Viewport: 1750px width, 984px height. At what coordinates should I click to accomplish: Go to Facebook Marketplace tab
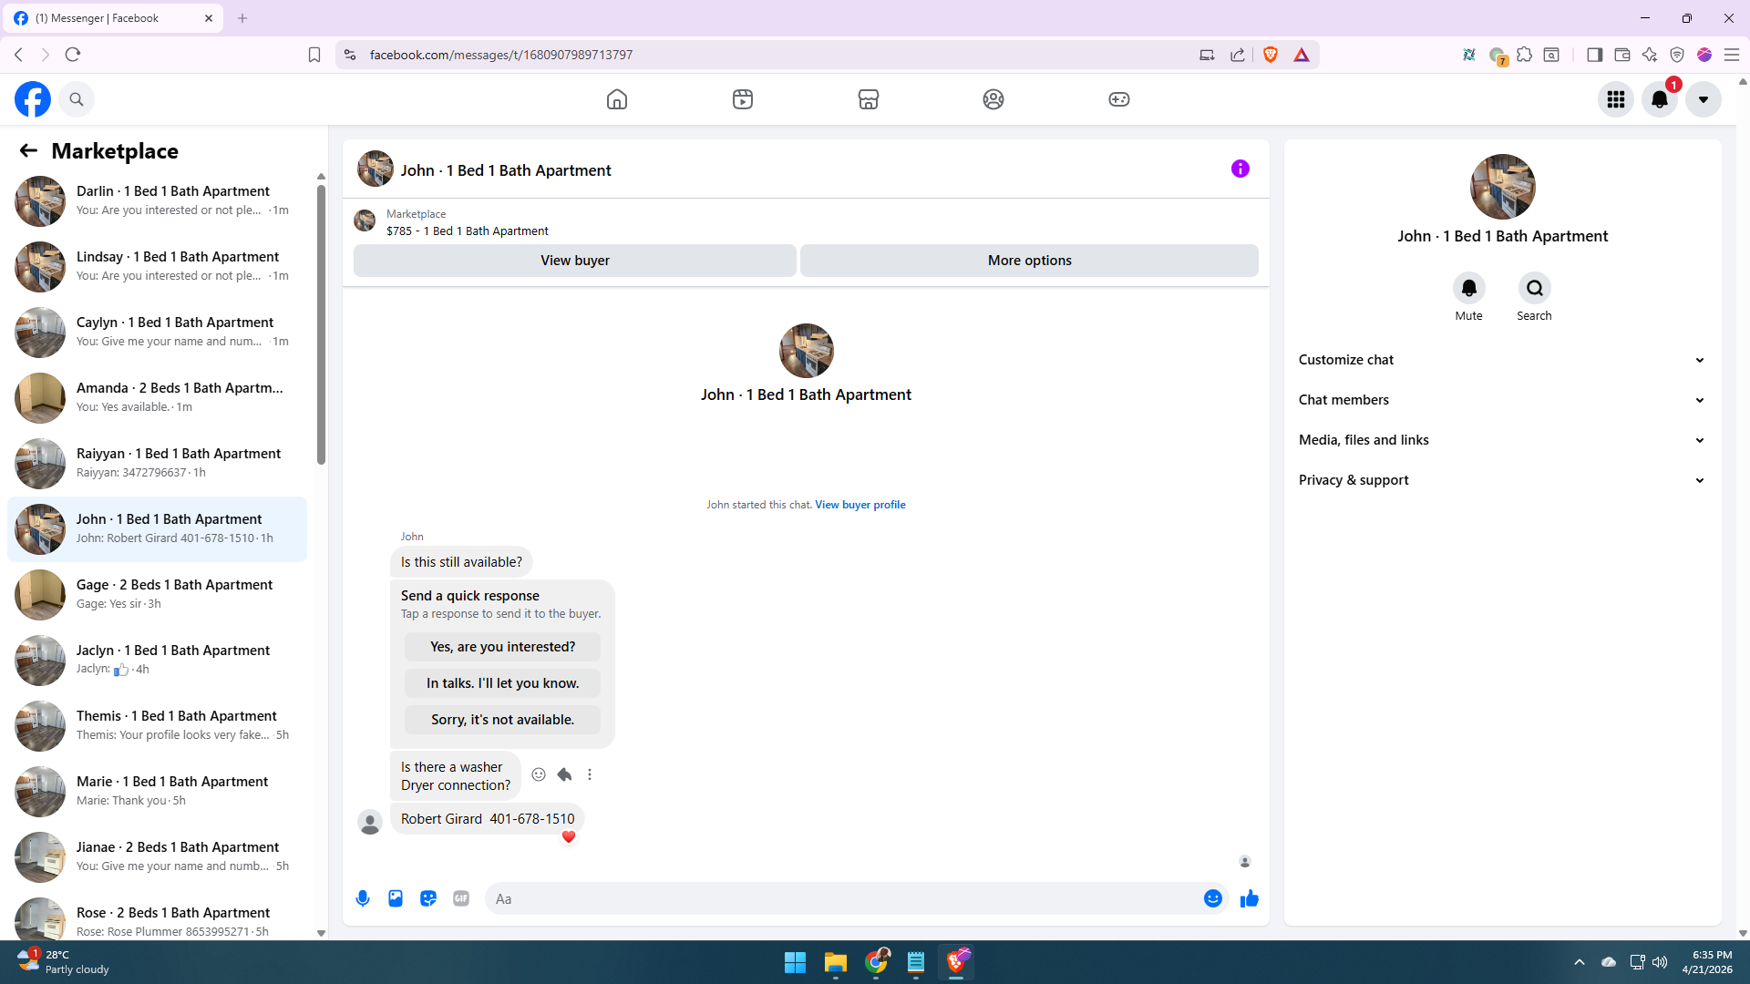coord(868,99)
